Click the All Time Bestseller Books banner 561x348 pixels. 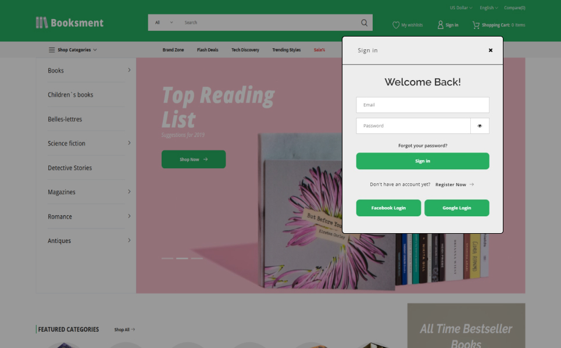click(466, 325)
